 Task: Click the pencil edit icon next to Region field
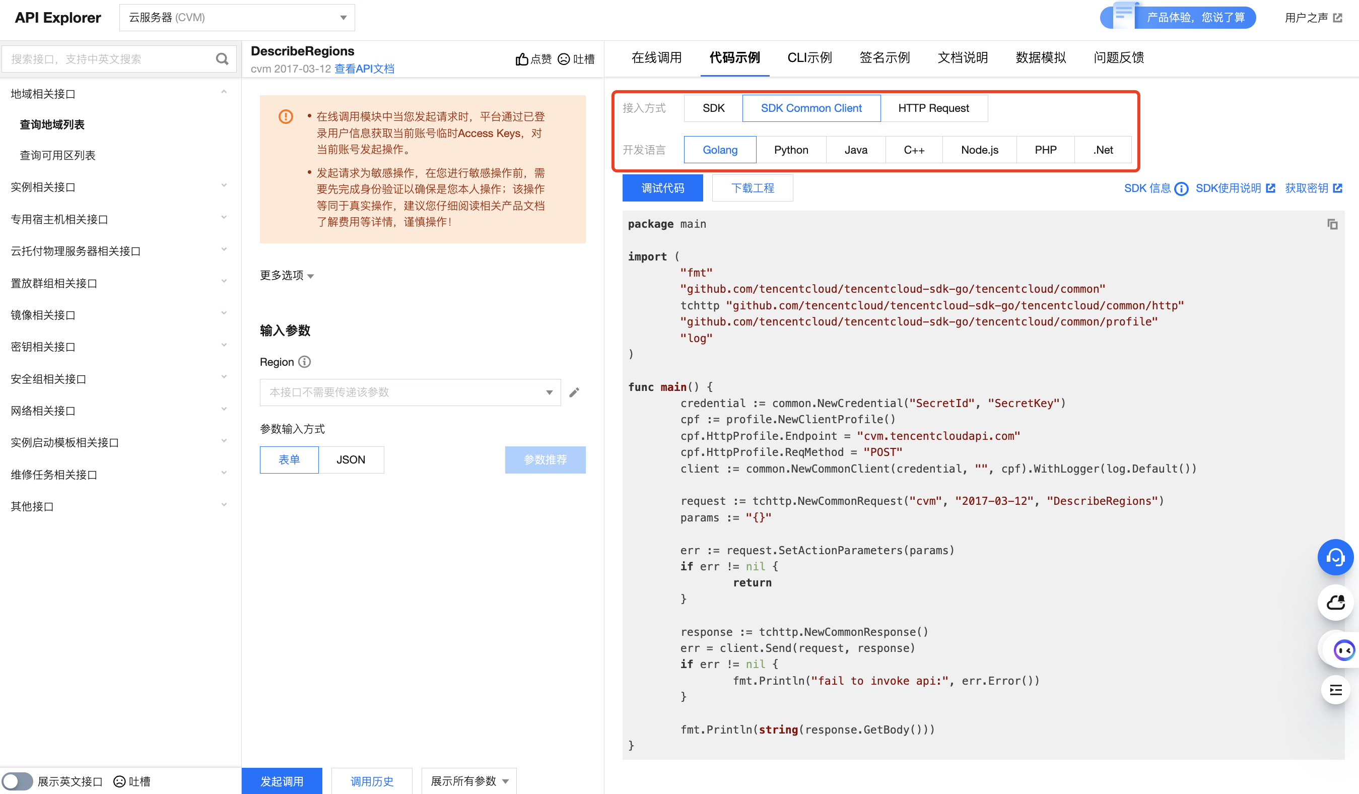pos(574,392)
